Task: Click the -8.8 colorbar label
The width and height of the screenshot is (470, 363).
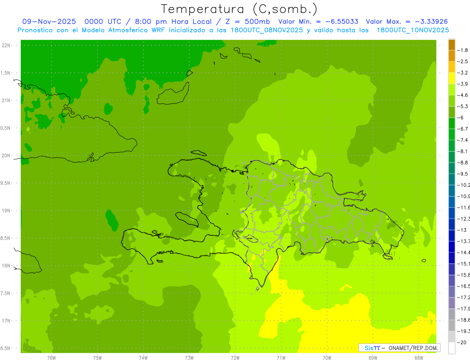Action: coord(463,163)
